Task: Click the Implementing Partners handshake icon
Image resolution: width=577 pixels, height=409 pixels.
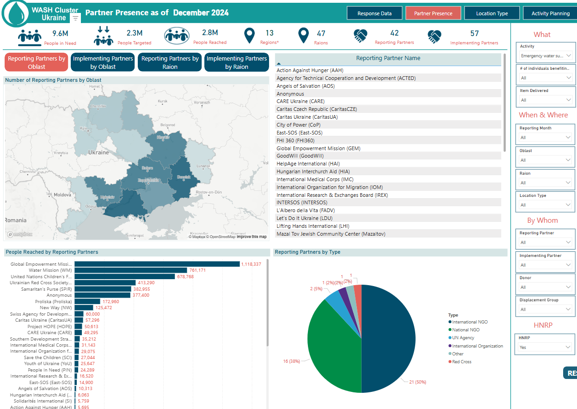Action: [x=434, y=37]
